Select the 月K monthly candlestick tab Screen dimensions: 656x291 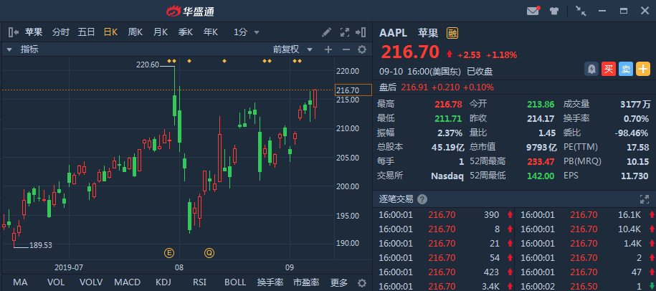pos(160,32)
